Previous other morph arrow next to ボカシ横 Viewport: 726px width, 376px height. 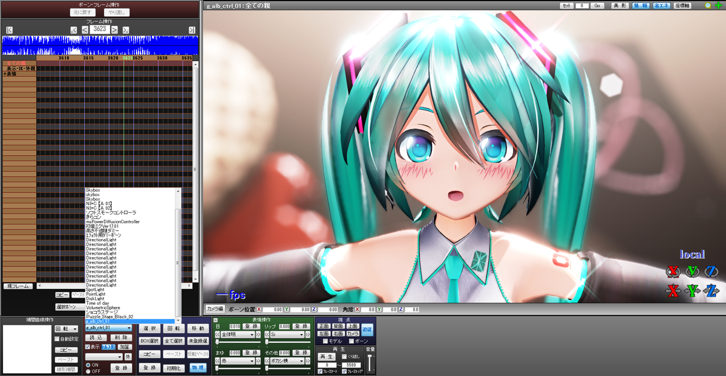pyautogui.click(x=267, y=361)
